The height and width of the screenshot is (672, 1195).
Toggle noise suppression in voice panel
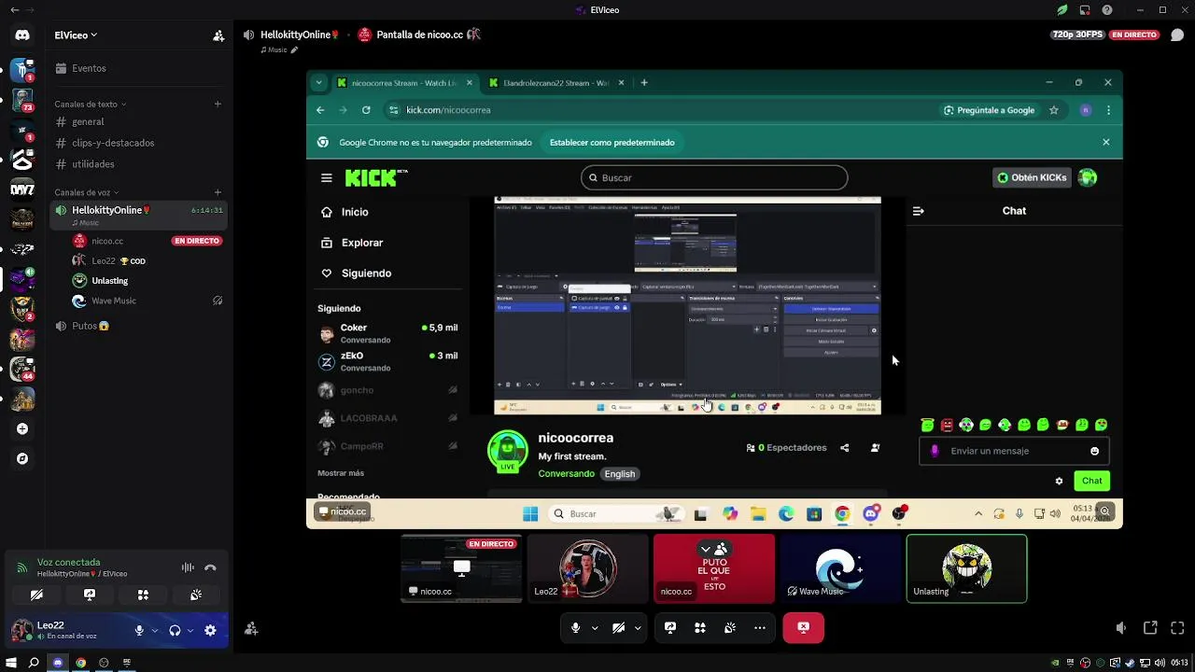188,567
